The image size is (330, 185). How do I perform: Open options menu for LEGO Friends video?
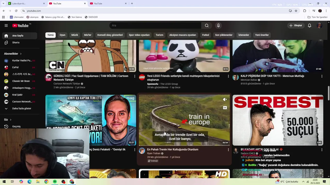(228, 76)
